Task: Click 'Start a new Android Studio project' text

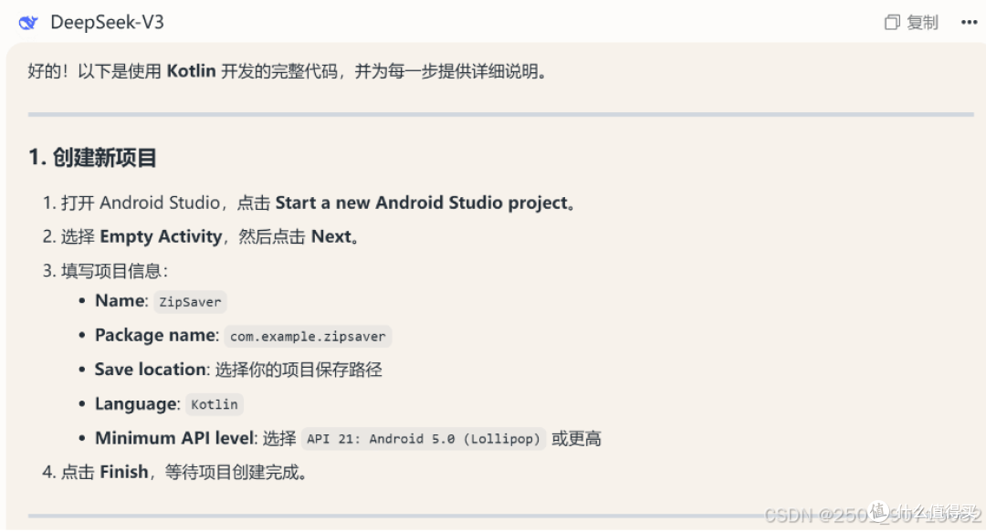Action: click(421, 203)
